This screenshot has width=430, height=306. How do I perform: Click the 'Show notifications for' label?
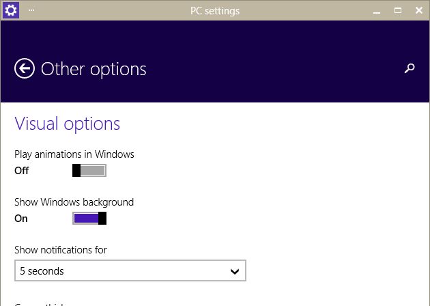[x=60, y=250]
